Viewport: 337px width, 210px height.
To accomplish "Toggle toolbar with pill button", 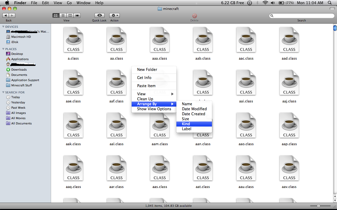I will [332, 9].
